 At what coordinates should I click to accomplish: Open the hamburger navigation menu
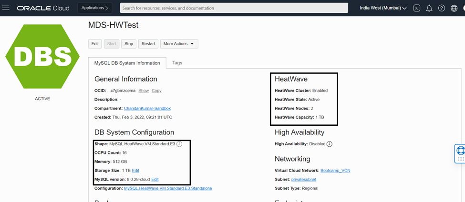6,8
